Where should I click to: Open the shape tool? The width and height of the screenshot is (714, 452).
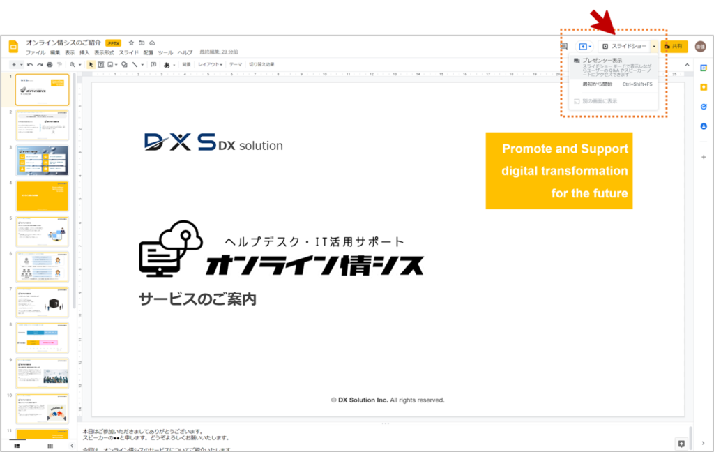pos(124,65)
